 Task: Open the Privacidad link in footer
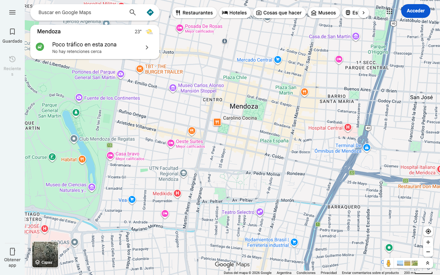(329, 273)
